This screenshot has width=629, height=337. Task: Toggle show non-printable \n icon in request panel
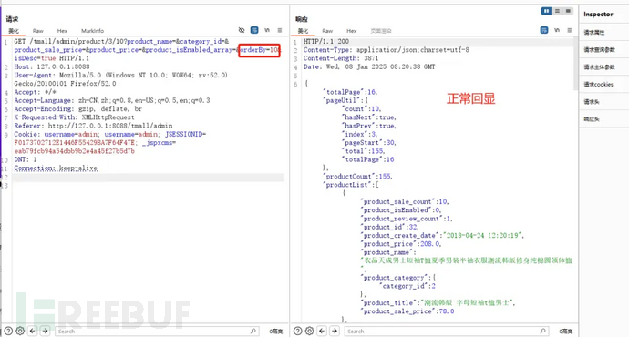(267, 30)
